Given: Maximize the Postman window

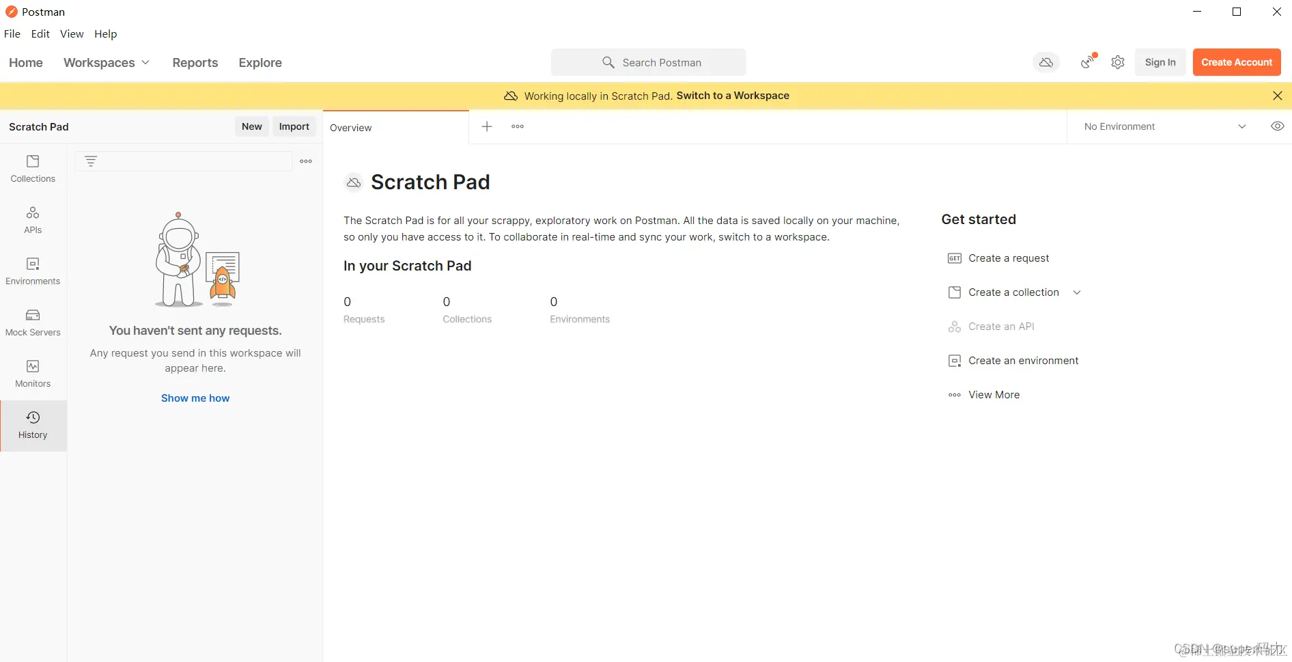Looking at the screenshot, I should click(1236, 12).
